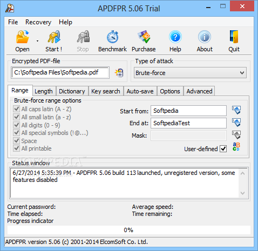Click the icon beside the PDF path
The height and width of the screenshot is (251, 258).
click(119, 73)
